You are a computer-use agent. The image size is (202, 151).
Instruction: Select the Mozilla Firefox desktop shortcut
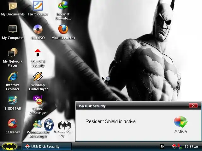coord(63,32)
